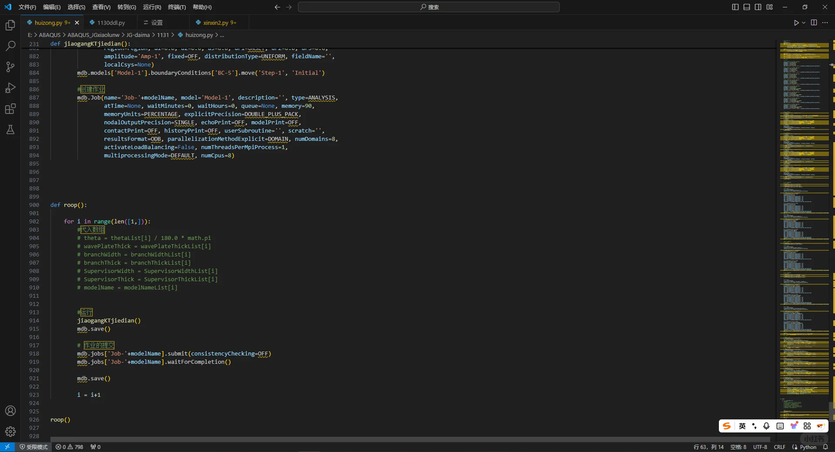Open the Extensions view
This screenshot has width=835, height=452.
pyautogui.click(x=10, y=109)
